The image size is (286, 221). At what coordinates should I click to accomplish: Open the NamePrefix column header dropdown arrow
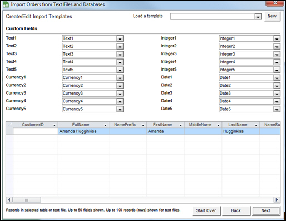click(143, 125)
